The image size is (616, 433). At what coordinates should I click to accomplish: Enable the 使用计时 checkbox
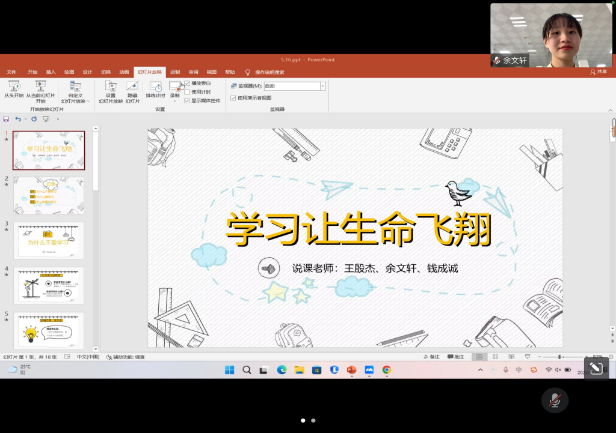pyautogui.click(x=187, y=92)
